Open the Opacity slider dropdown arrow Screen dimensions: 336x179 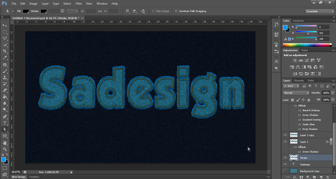333,93
